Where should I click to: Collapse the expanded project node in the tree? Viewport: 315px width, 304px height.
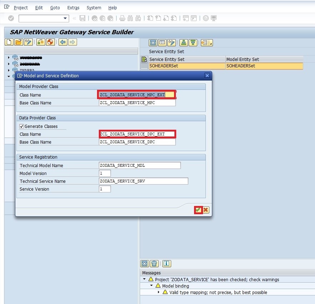pyautogui.click(x=9, y=76)
